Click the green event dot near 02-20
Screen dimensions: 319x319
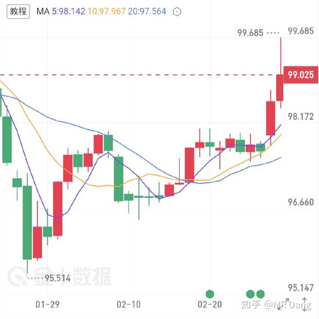pos(210,294)
